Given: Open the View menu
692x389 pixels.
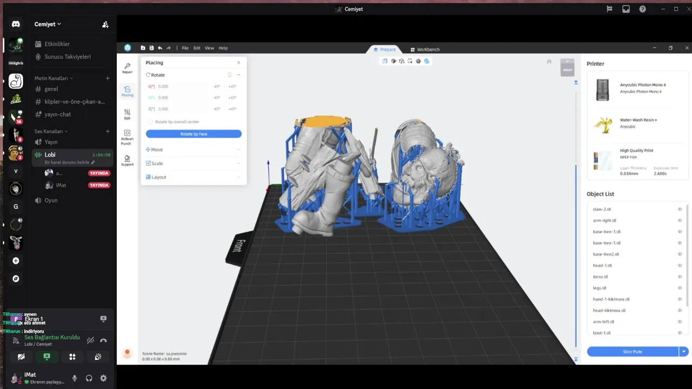Looking at the screenshot, I should point(209,48).
